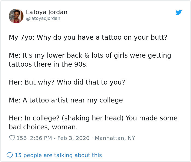
Task: Click the "bad choices, woman." text
Action: pyautogui.click(x=43, y=127)
